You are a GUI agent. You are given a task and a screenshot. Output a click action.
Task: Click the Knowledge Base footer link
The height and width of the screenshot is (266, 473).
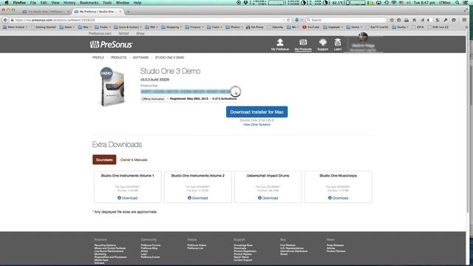coord(243,245)
